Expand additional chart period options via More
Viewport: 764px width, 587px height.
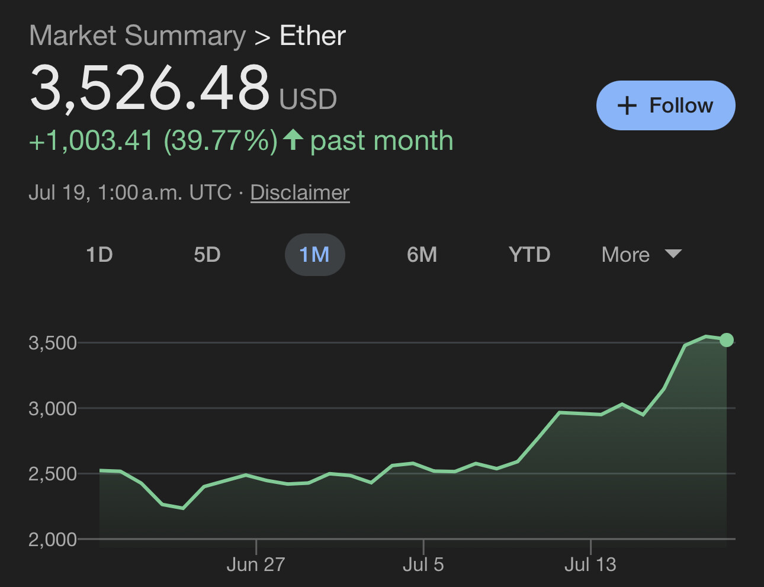[x=640, y=255]
